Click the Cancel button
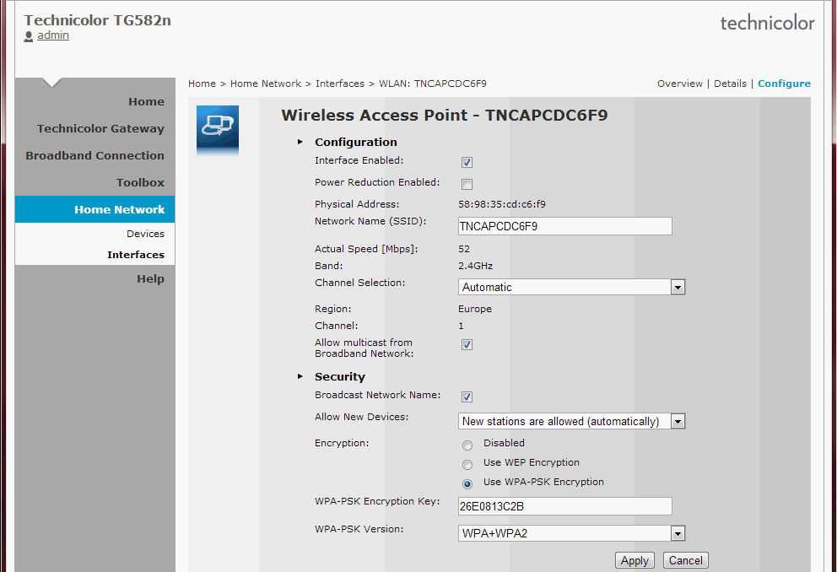Screen dimensions: 837x572 click(685, 560)
